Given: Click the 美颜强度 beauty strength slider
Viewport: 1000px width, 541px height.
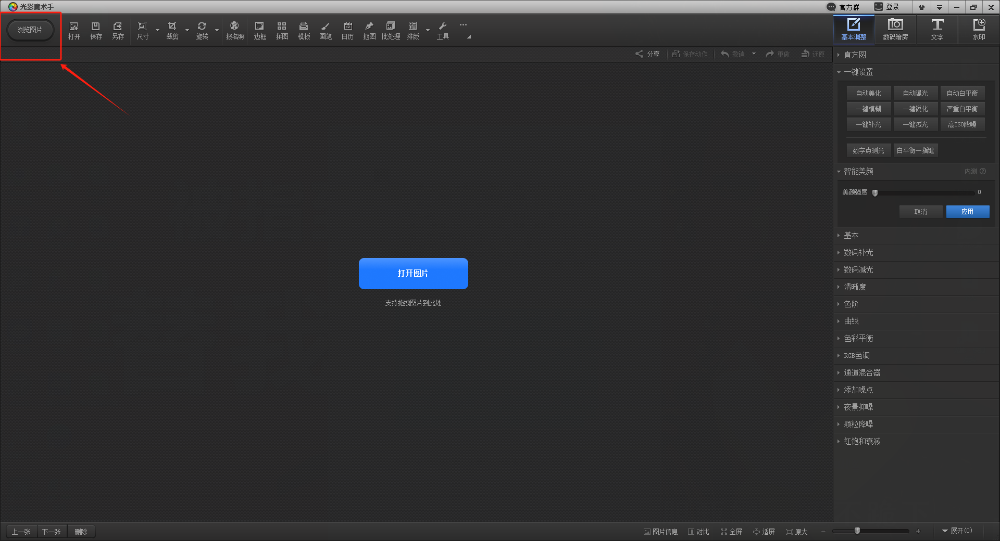Looking at the screenshot, I should [x=924, y=193].
